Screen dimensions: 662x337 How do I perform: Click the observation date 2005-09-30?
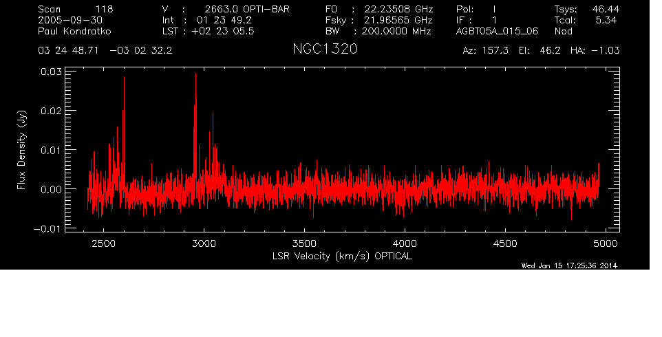click(70, 20)
